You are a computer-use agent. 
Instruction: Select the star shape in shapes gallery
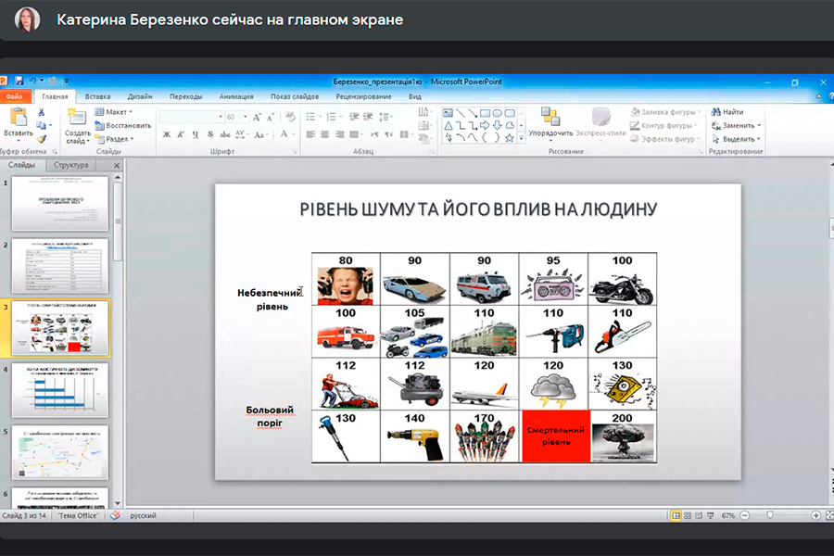click(510, 138)
